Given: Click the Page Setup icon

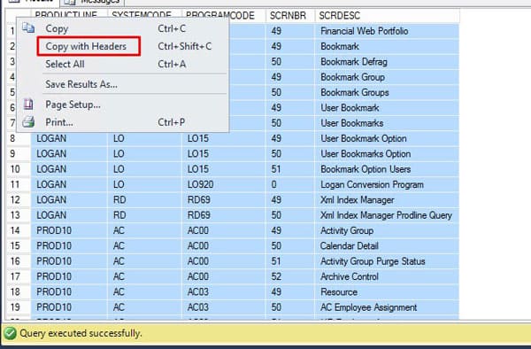Looking at the screenshot, I should 28,105.
